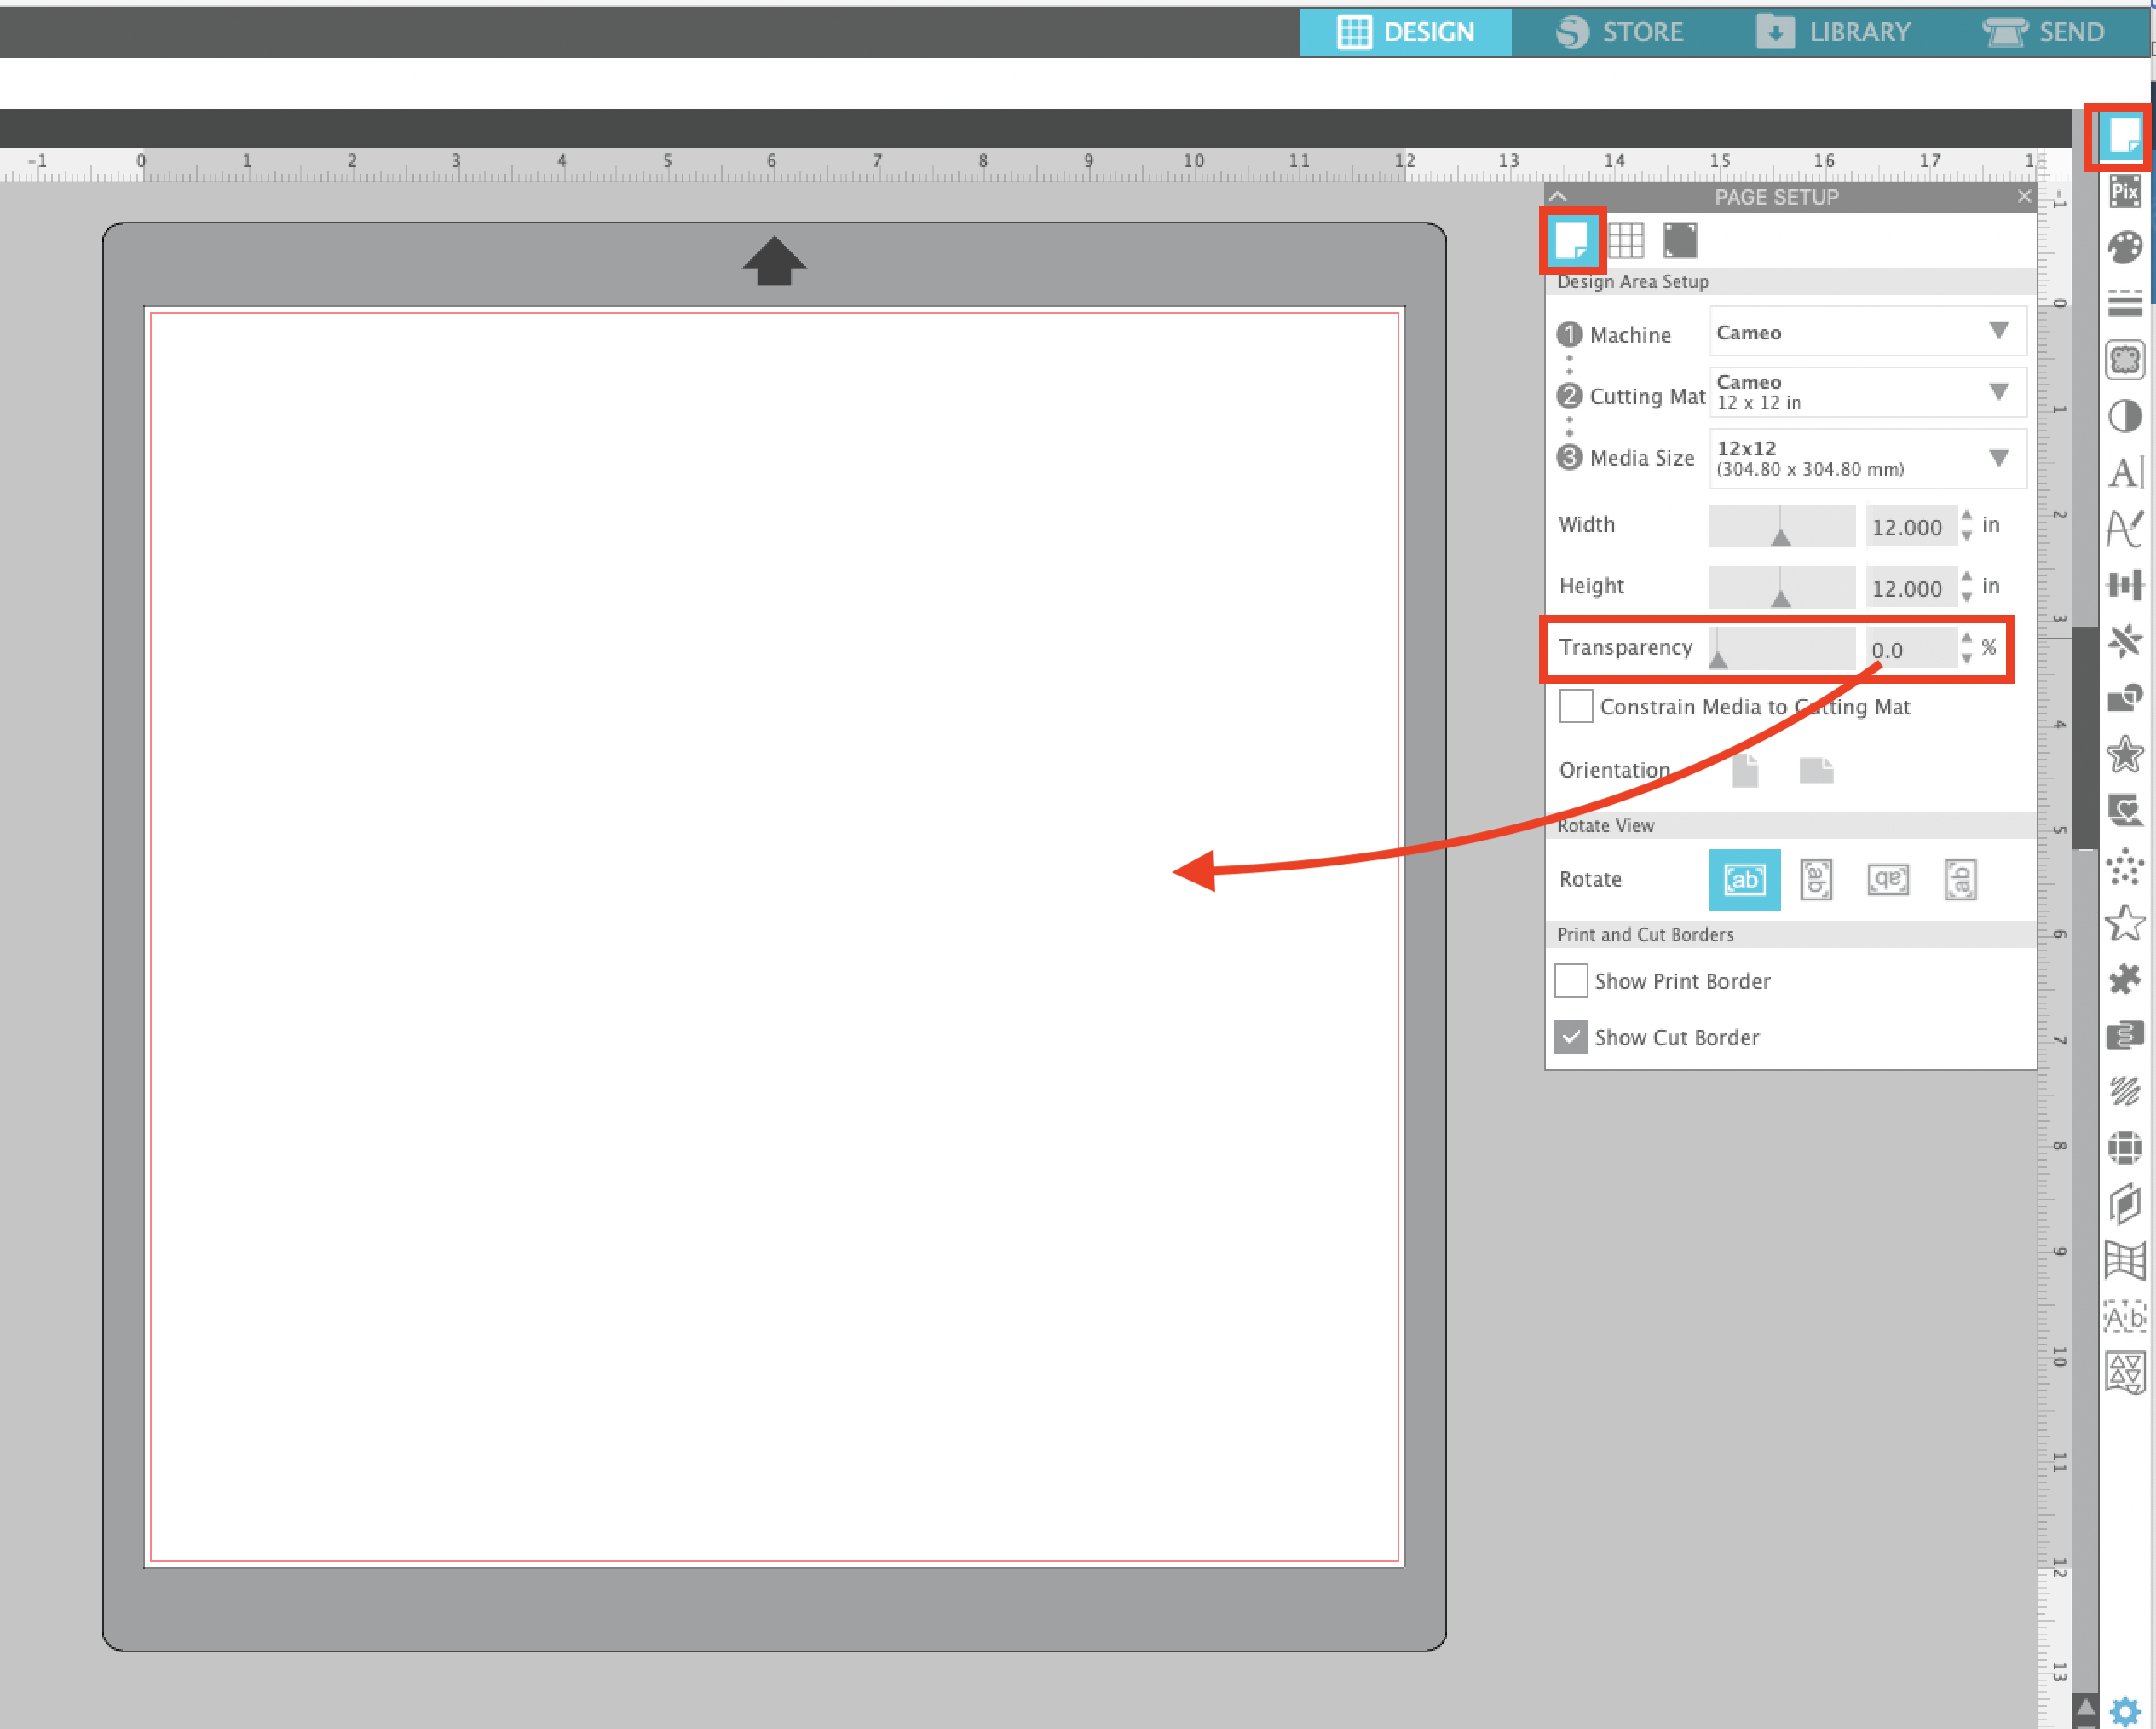Close the Page Setup panel

tap(2024, 196)
